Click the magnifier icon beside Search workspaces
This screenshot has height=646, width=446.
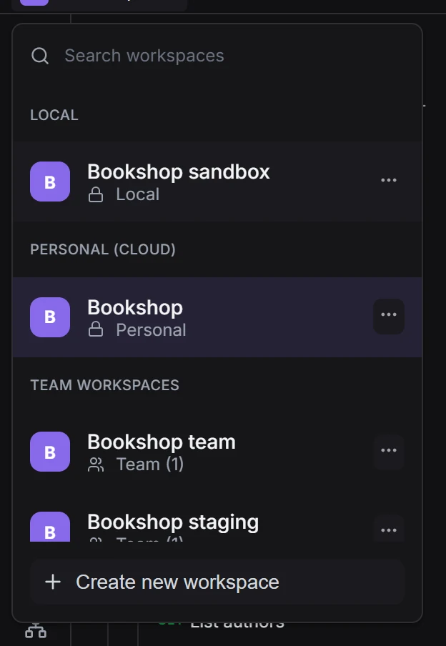click(x=40, y=56)
